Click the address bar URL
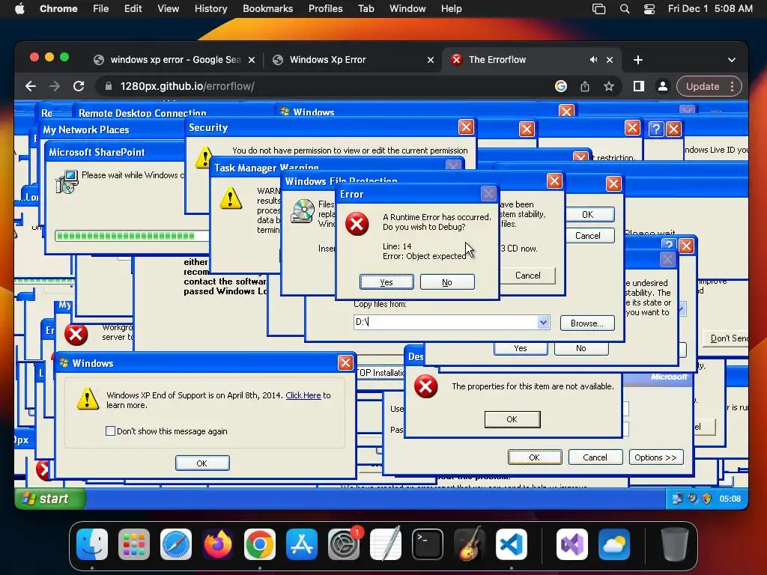Image resolution: width=767 pixels, height=575 pixels. pos(187,87)
